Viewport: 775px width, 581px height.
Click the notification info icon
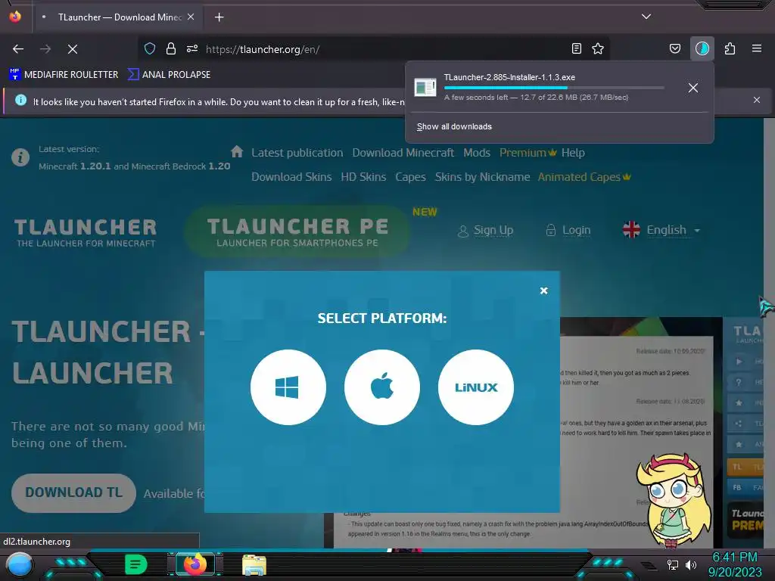point(20,101)
